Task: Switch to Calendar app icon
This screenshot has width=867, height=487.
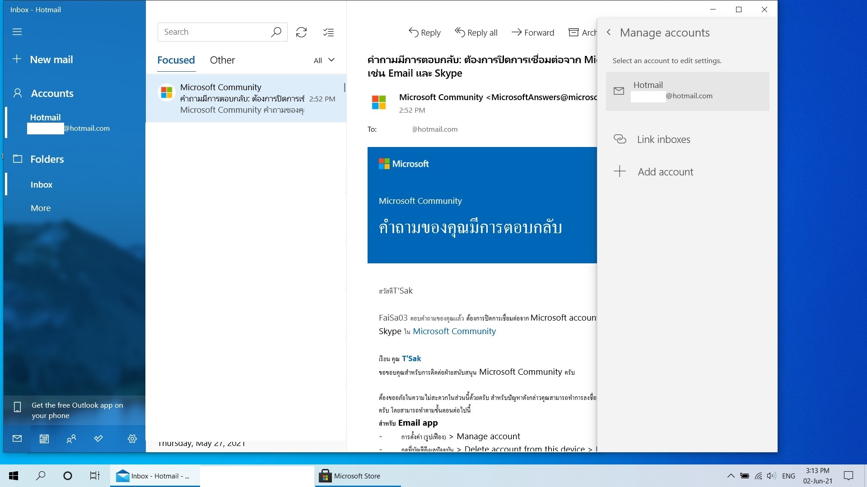Action: coord(44,439)
